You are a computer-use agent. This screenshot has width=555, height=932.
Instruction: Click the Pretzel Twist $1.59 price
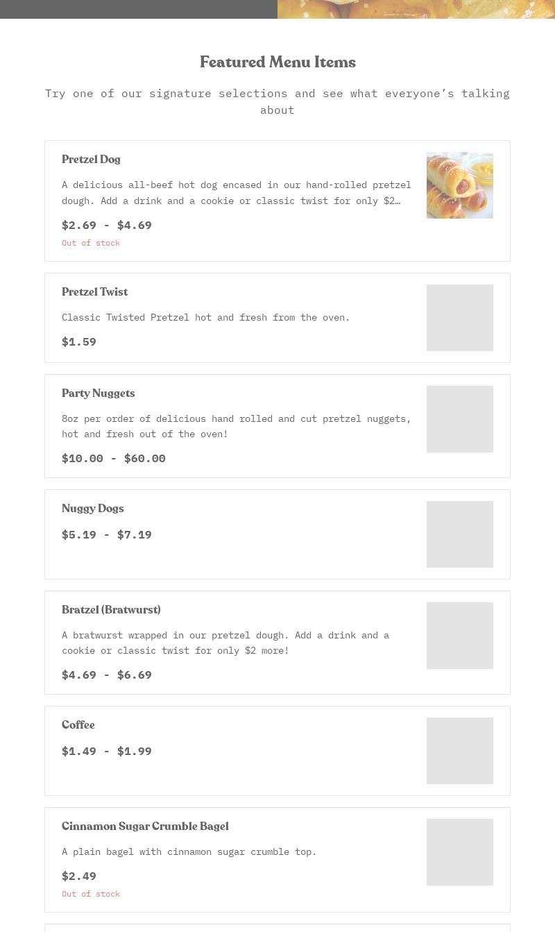[79, 341]
